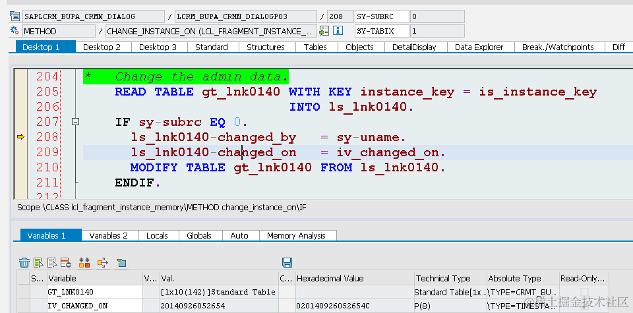This screenshot has height=313, width=633.
Task: Click the Technical Type column header
Action: point(450,278)
